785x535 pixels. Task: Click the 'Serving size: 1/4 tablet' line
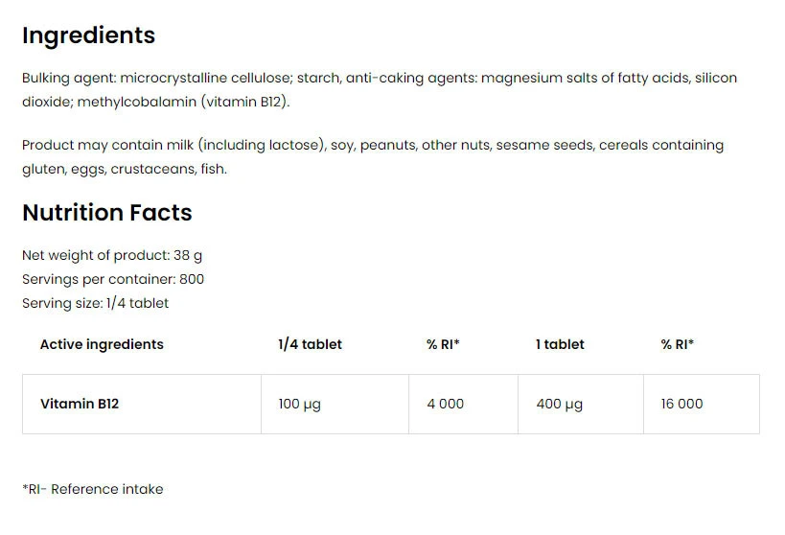coord(95,303)
